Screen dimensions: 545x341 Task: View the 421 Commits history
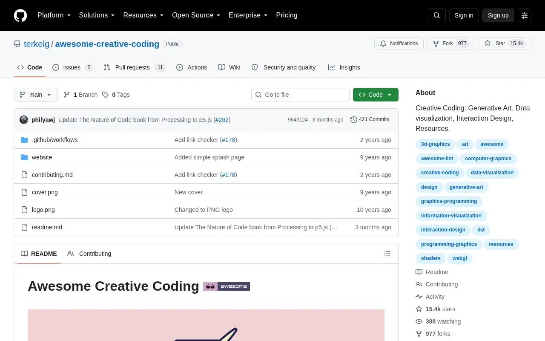[x=370, y=120]
